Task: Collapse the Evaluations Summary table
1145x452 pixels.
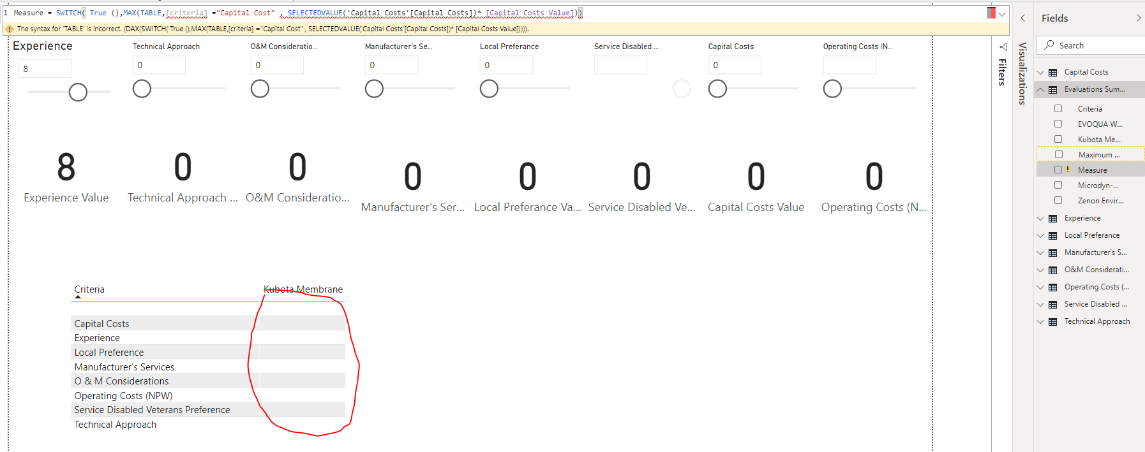Action: point(1040,90)
